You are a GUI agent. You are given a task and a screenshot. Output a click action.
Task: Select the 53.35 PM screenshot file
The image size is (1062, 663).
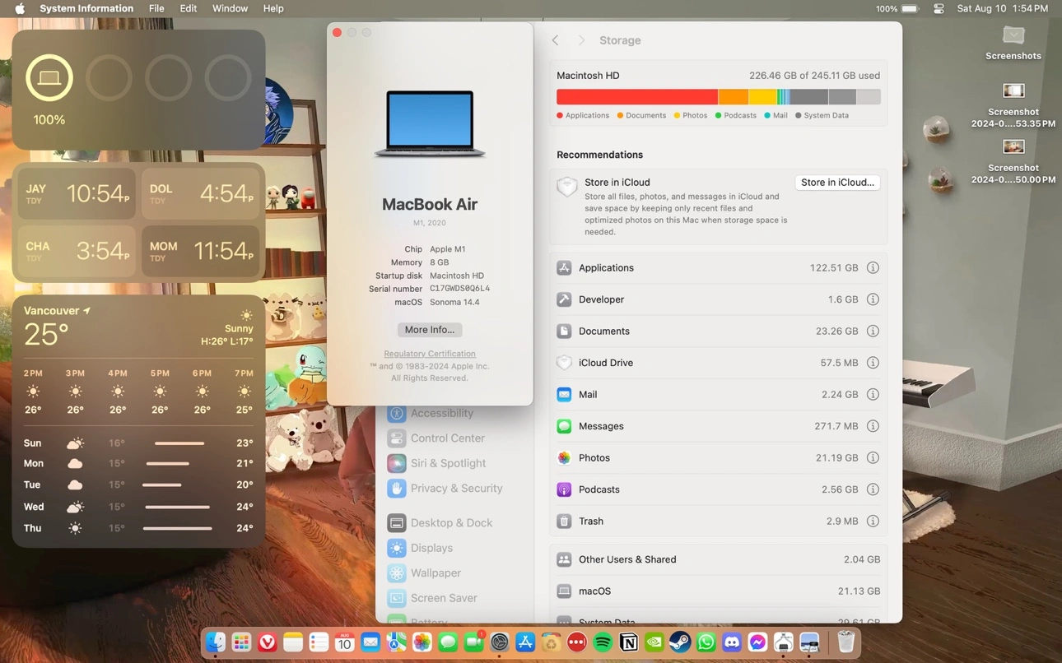[x=1013, y=105]
